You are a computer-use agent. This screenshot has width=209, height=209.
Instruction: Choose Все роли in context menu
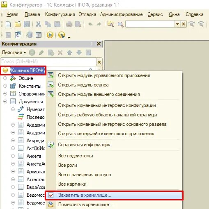tap(114, 165)
